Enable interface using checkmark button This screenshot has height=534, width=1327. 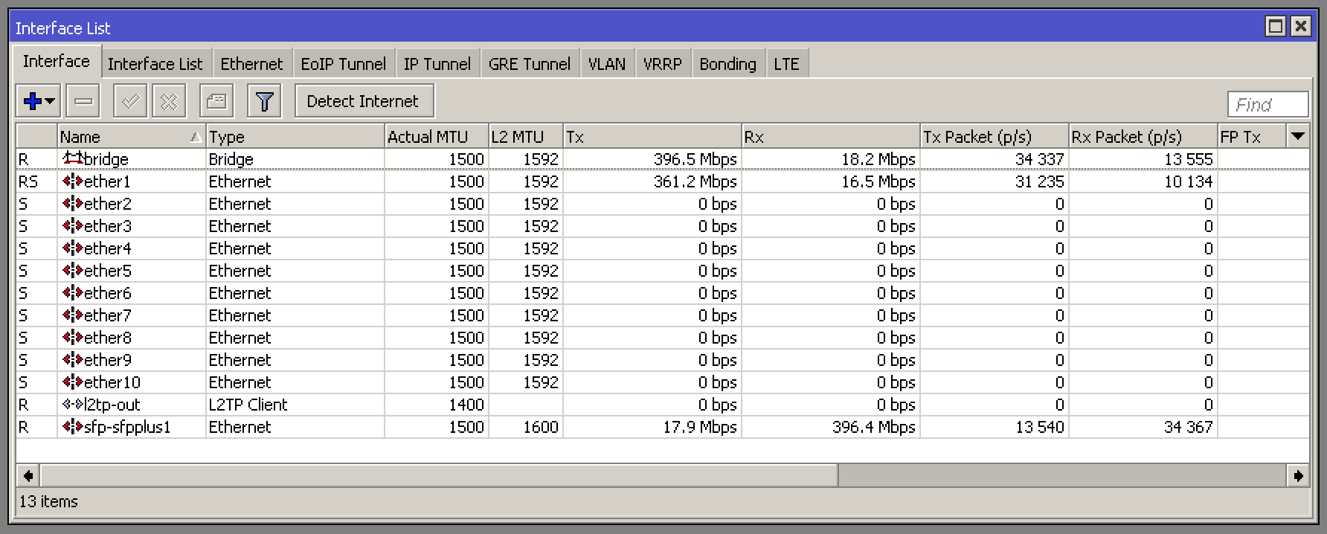[x=130, y=101]
